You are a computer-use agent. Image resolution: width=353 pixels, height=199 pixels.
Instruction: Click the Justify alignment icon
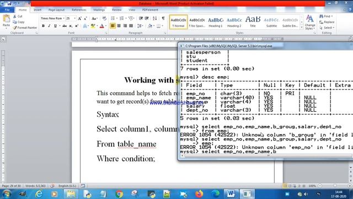(131, 26)
